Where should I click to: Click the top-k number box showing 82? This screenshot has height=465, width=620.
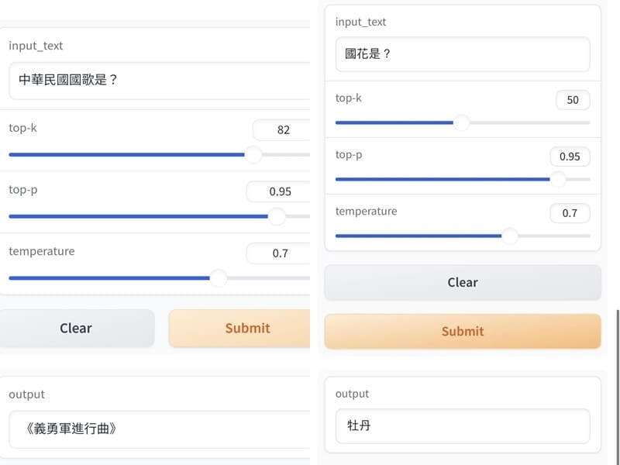click(281, 130)
